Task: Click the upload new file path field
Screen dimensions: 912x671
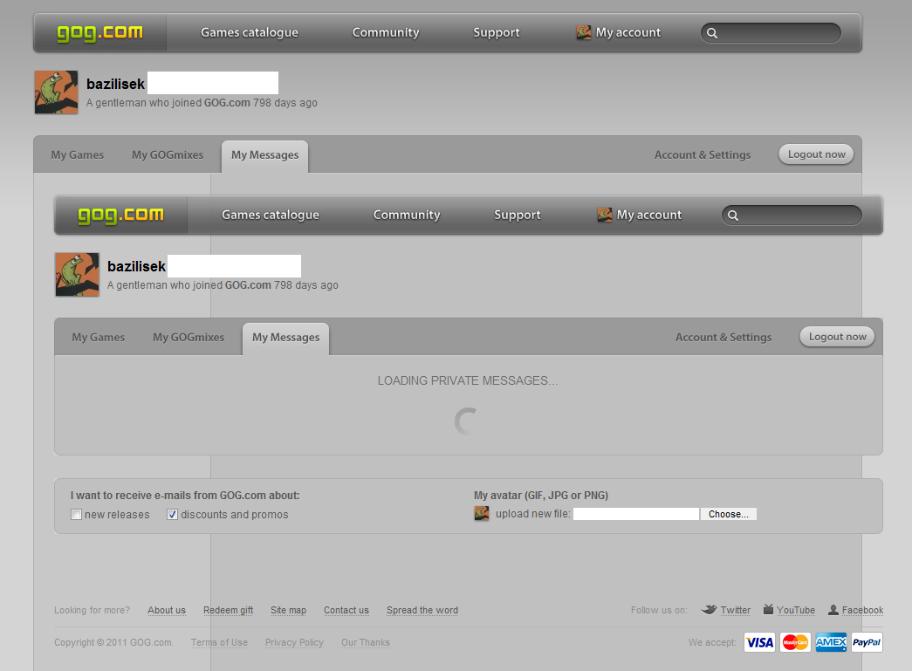Action: [636, 514]
